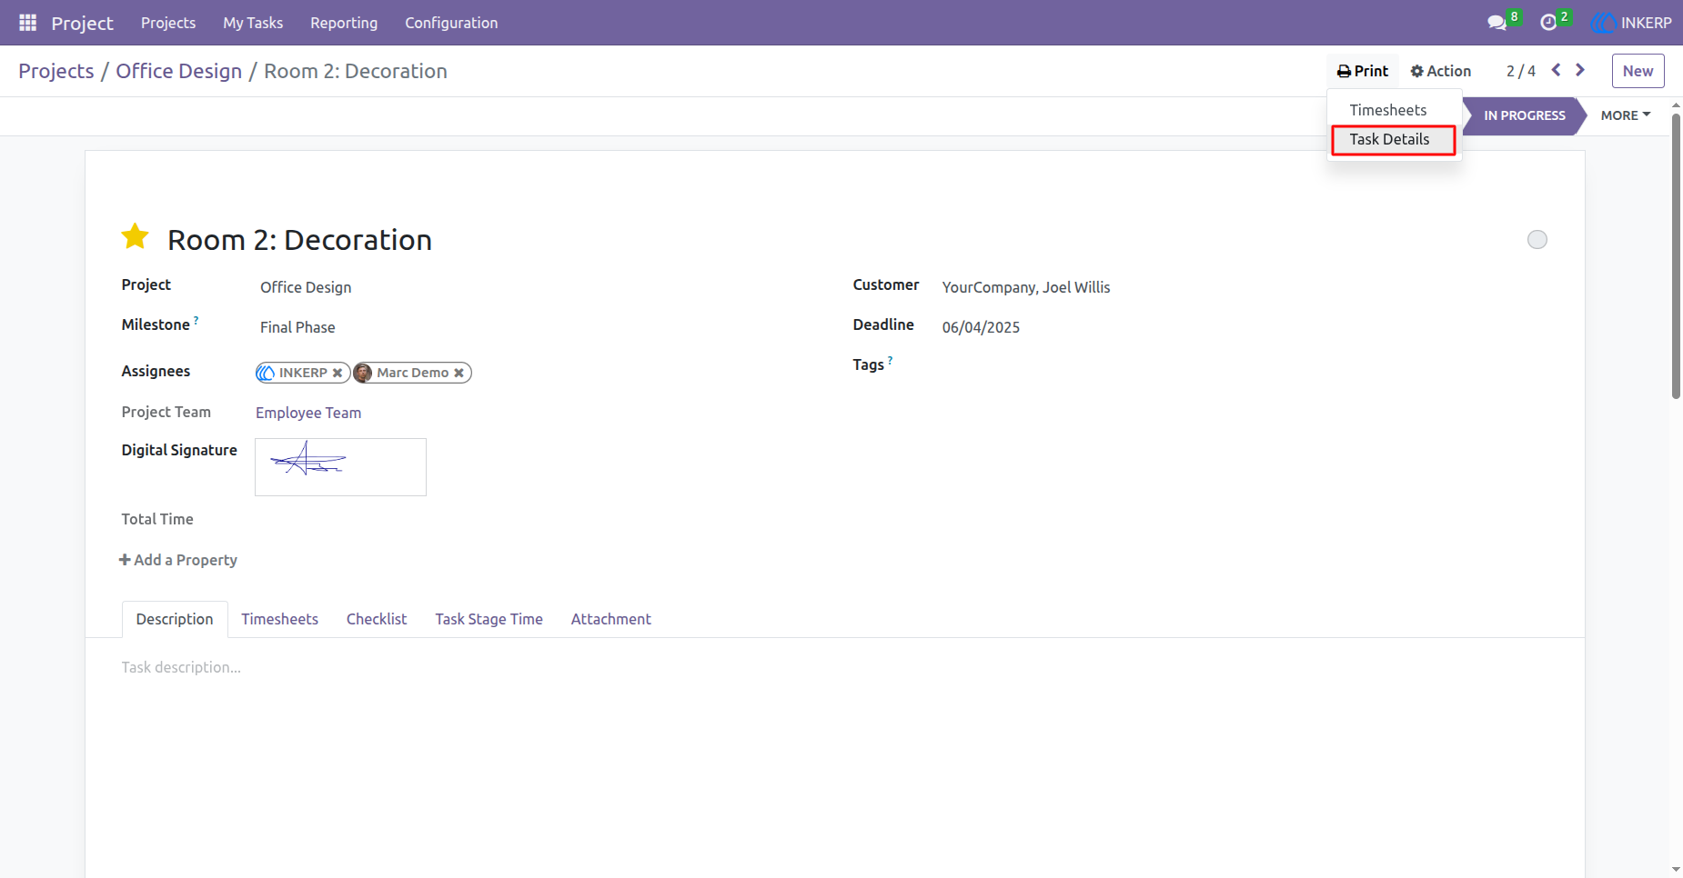The height and width of the screenshot is (878, 1683).
Task: Open the activities clock icon
Action: [x=1548, y=23]
